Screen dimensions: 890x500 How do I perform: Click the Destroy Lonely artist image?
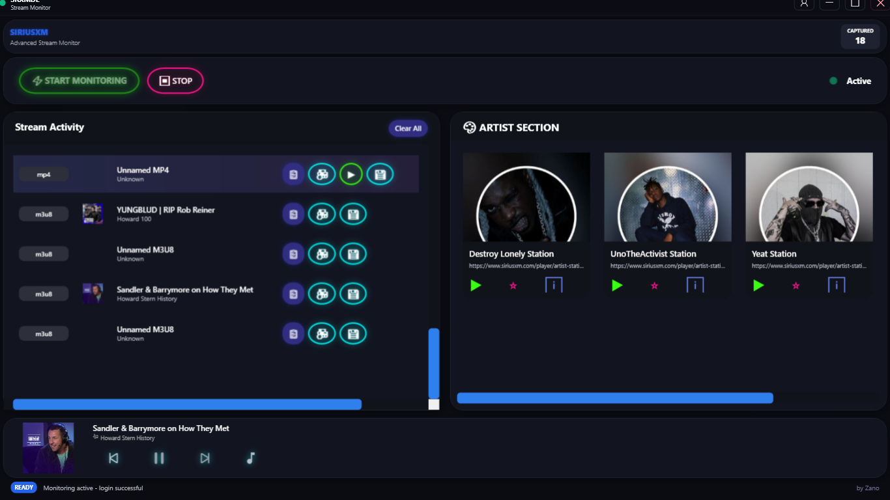[x=526, y=197]
